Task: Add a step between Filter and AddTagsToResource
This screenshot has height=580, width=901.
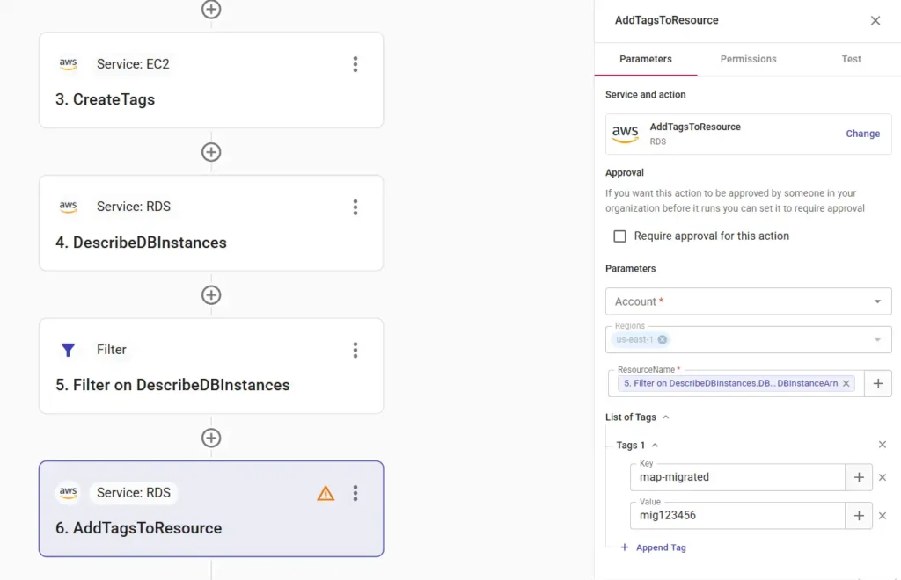Action: 211,438
